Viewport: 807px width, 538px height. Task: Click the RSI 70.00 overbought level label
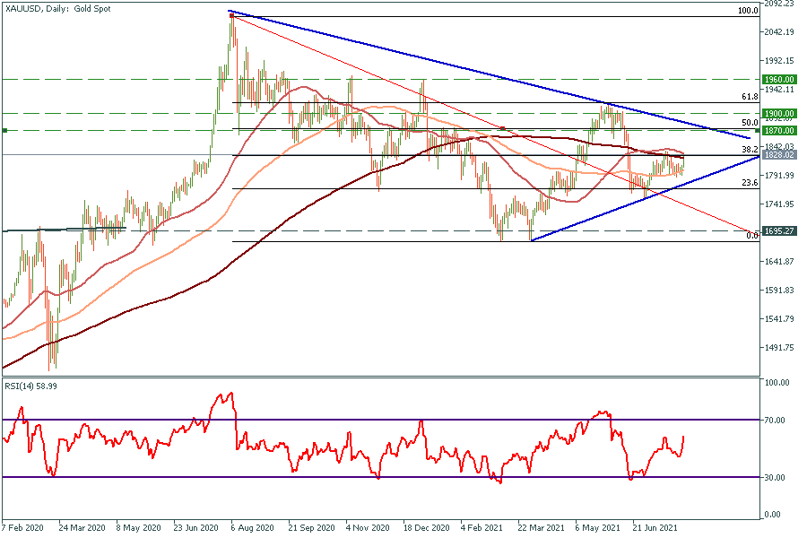coord(776,420)
